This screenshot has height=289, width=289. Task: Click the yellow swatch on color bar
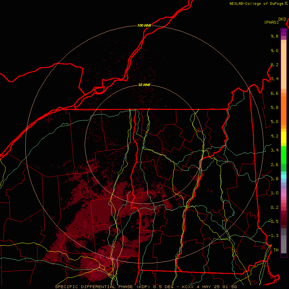pyautogui.click(x=284, y=137)
